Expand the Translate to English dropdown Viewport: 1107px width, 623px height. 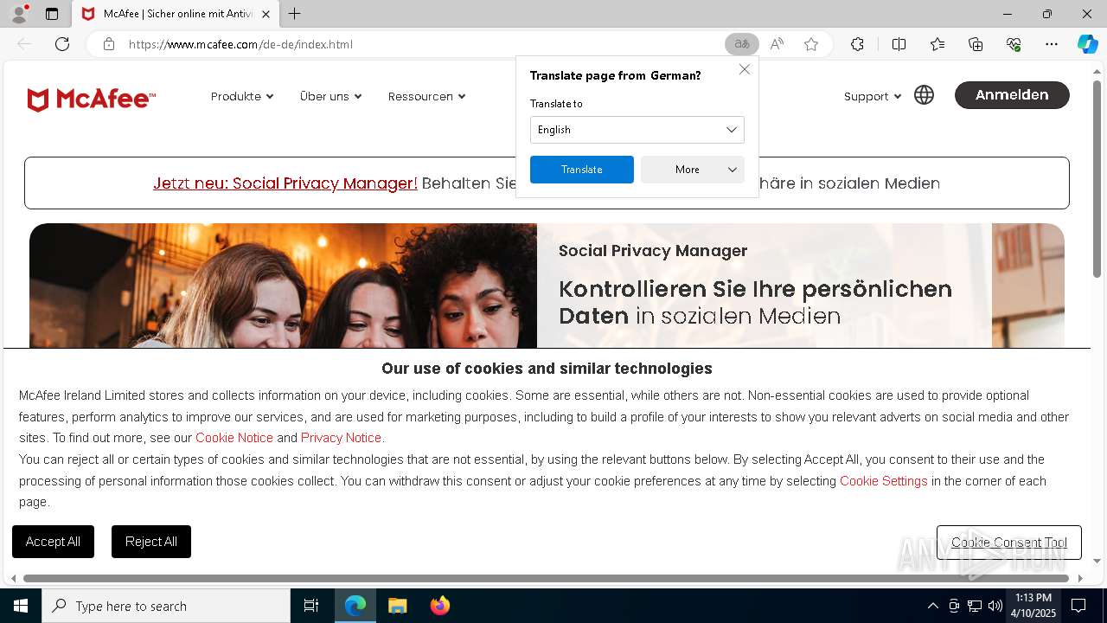[637, 130]
